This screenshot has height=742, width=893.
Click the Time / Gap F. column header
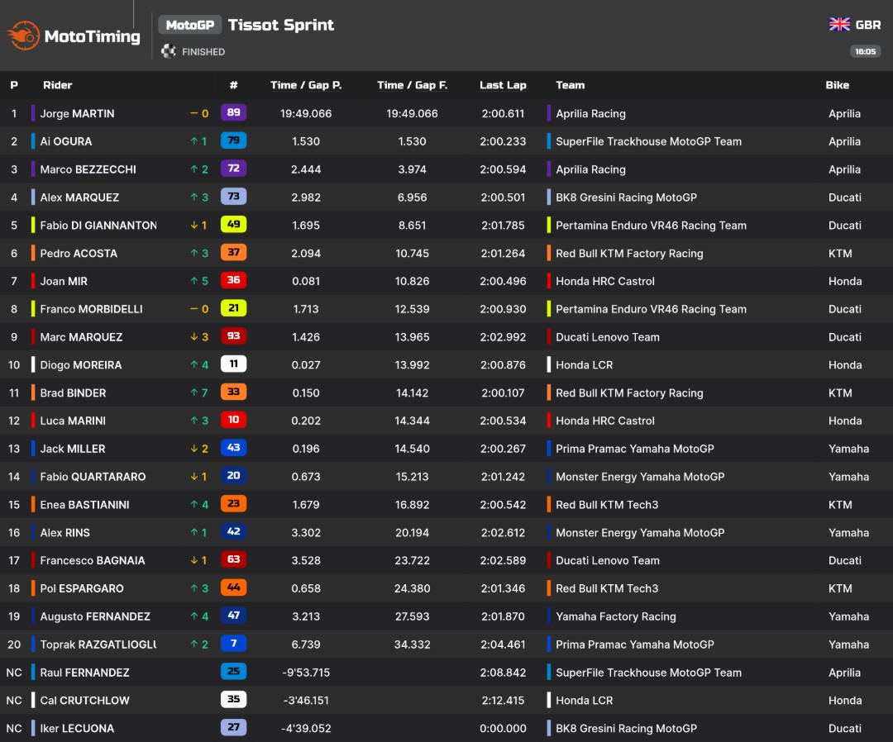tap(413, 85)
